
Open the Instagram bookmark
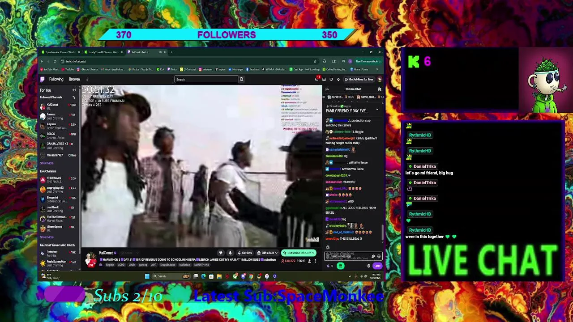click(205, 69)
